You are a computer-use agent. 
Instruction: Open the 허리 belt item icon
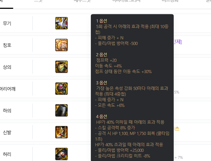(x=61, y=154)
